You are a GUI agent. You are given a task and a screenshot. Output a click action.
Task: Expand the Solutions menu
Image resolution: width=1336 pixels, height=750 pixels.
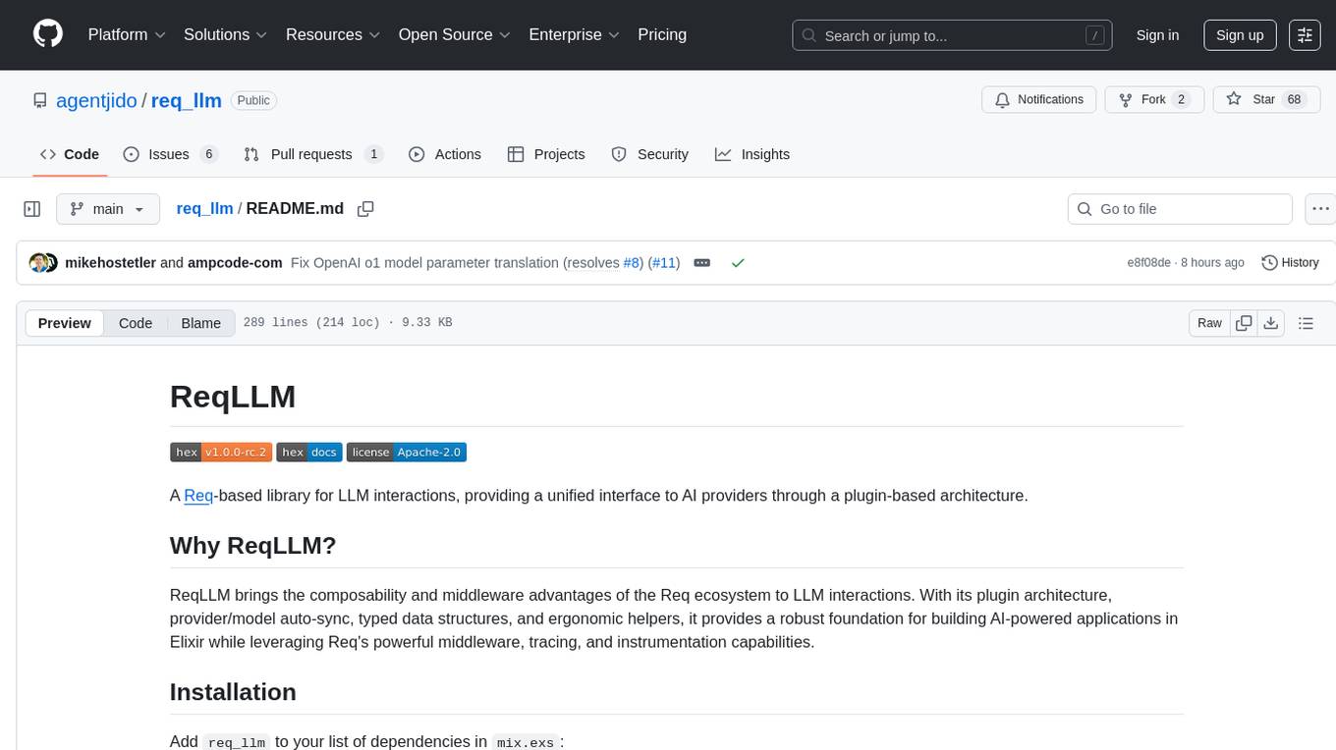coord(226,34)
